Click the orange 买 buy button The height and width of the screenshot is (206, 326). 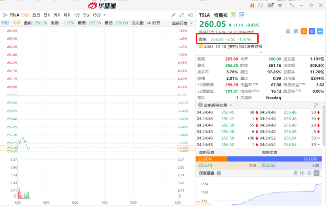pos(304,31)
